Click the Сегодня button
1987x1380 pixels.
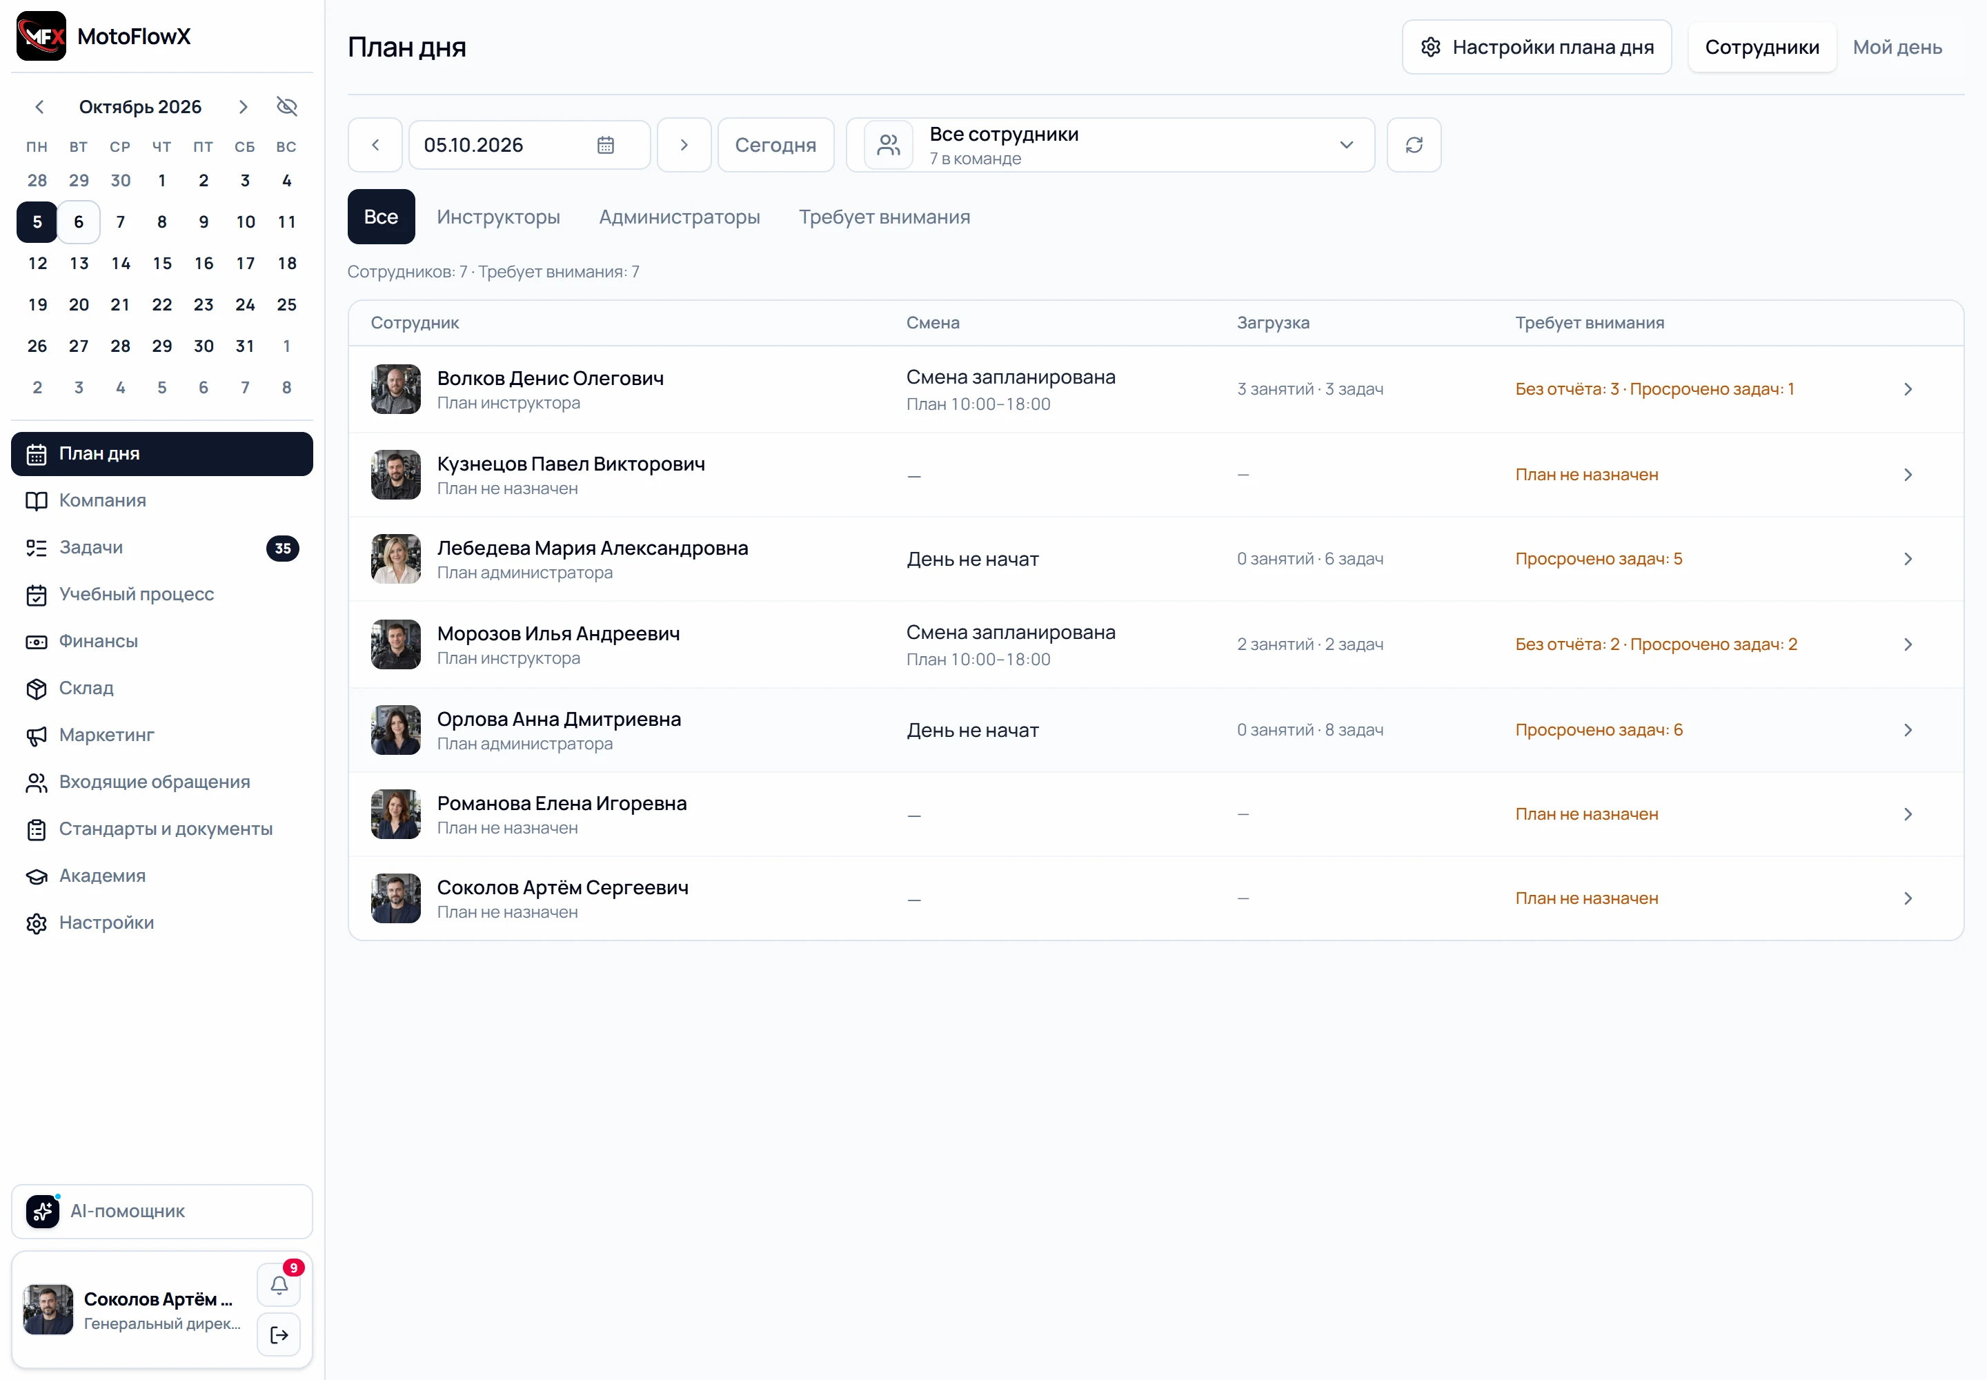(x=775, y=146)
